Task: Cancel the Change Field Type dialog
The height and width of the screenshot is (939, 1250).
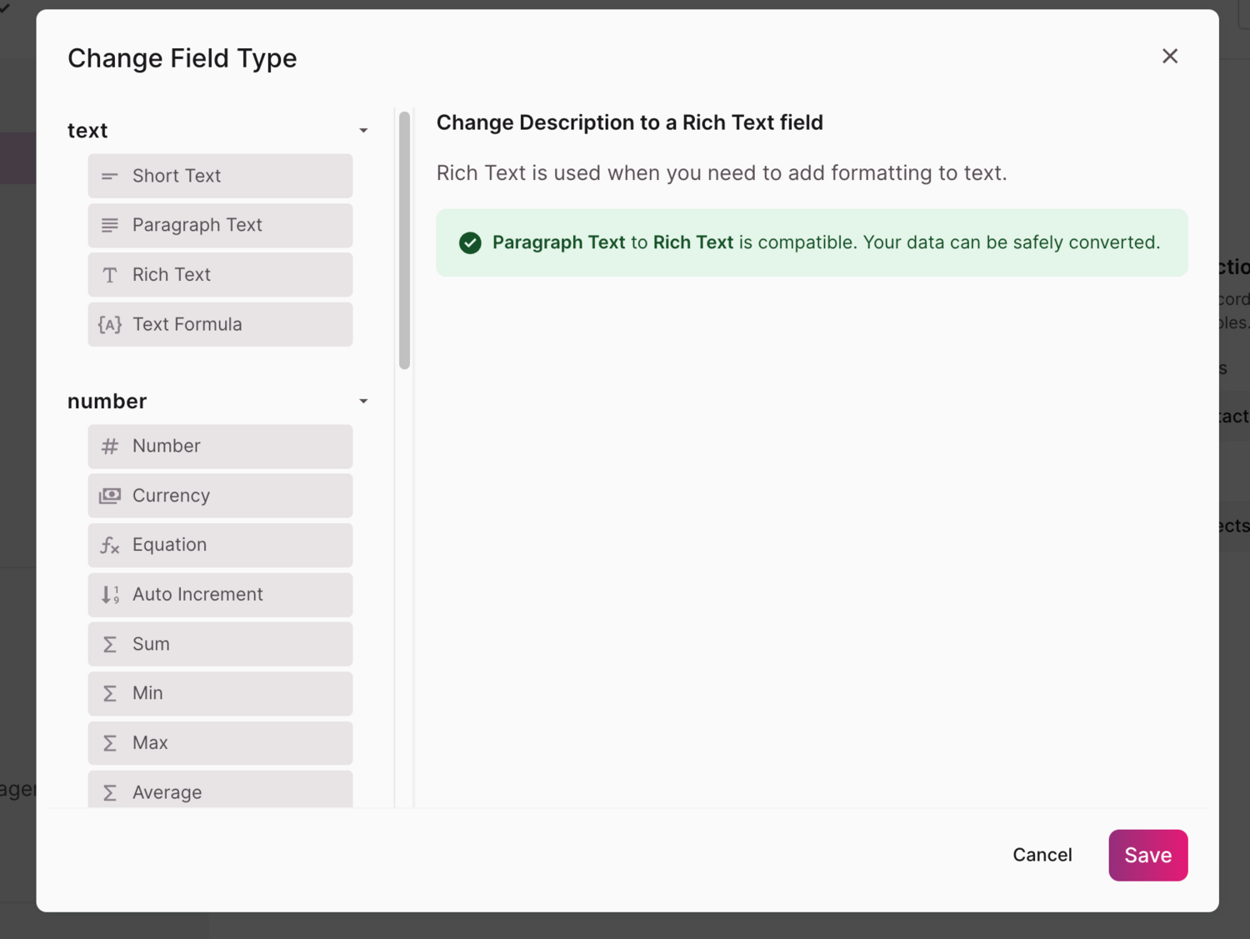Action: pyautogui.click(x=1042, y=855)
